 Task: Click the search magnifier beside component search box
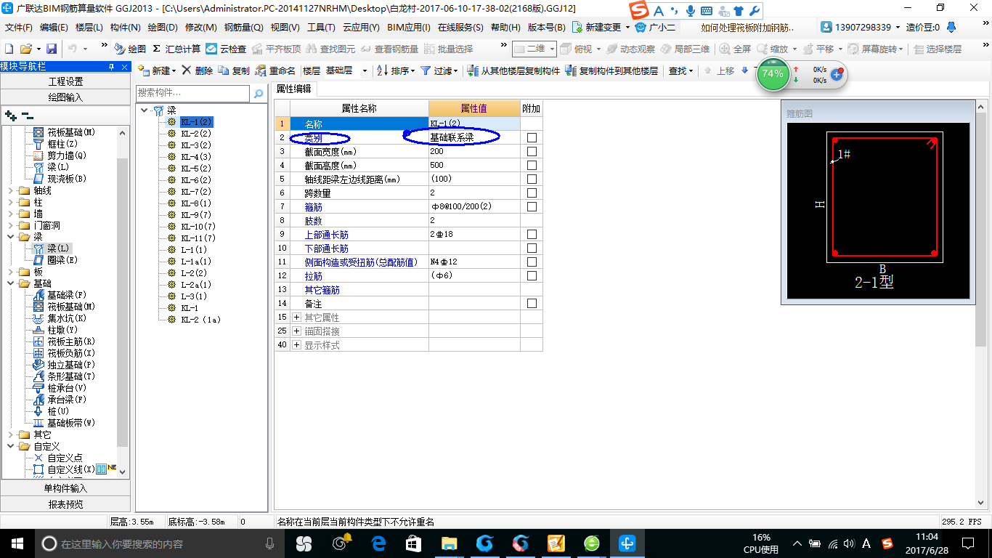point(258,94)
